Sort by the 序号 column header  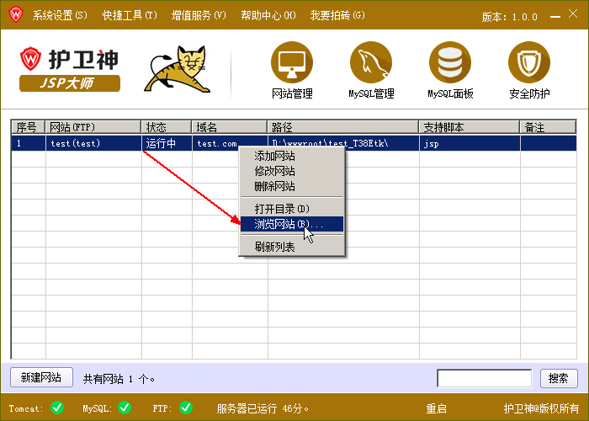(28, 127)
